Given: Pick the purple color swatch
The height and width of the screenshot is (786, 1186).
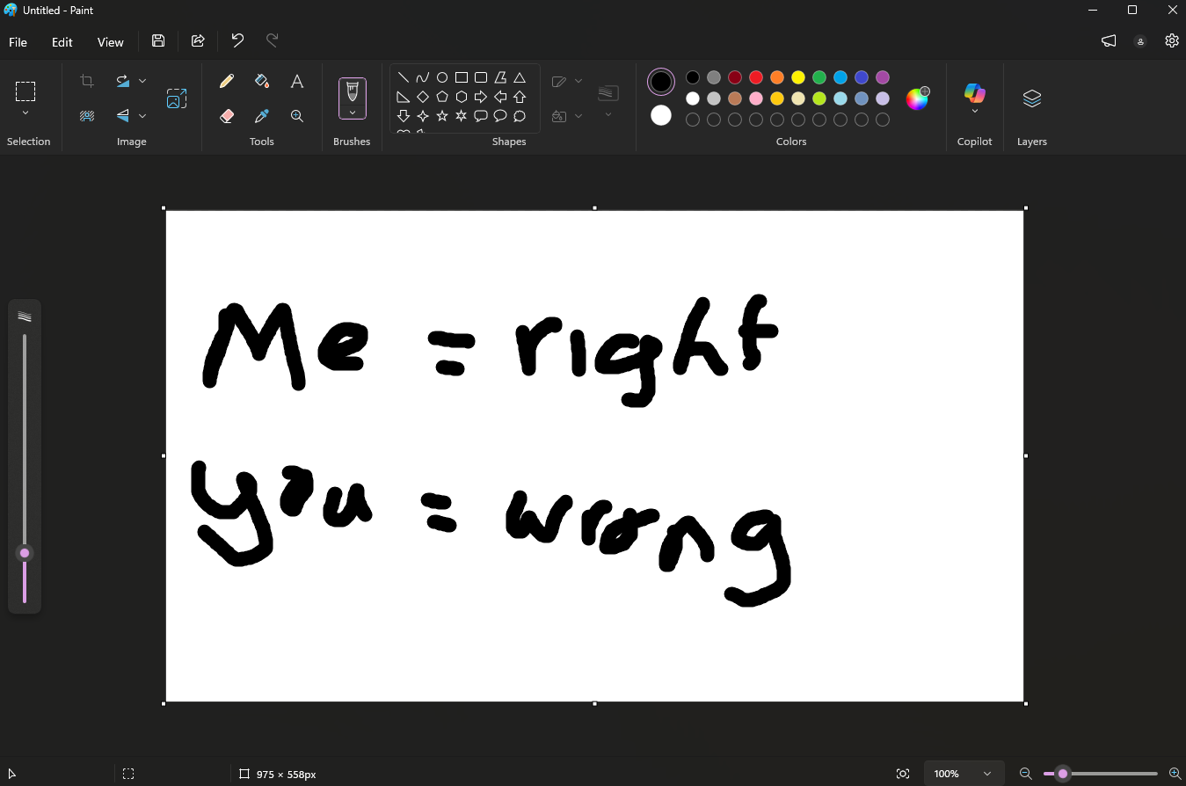Looking at the screenshot, I should coord(883,77).
